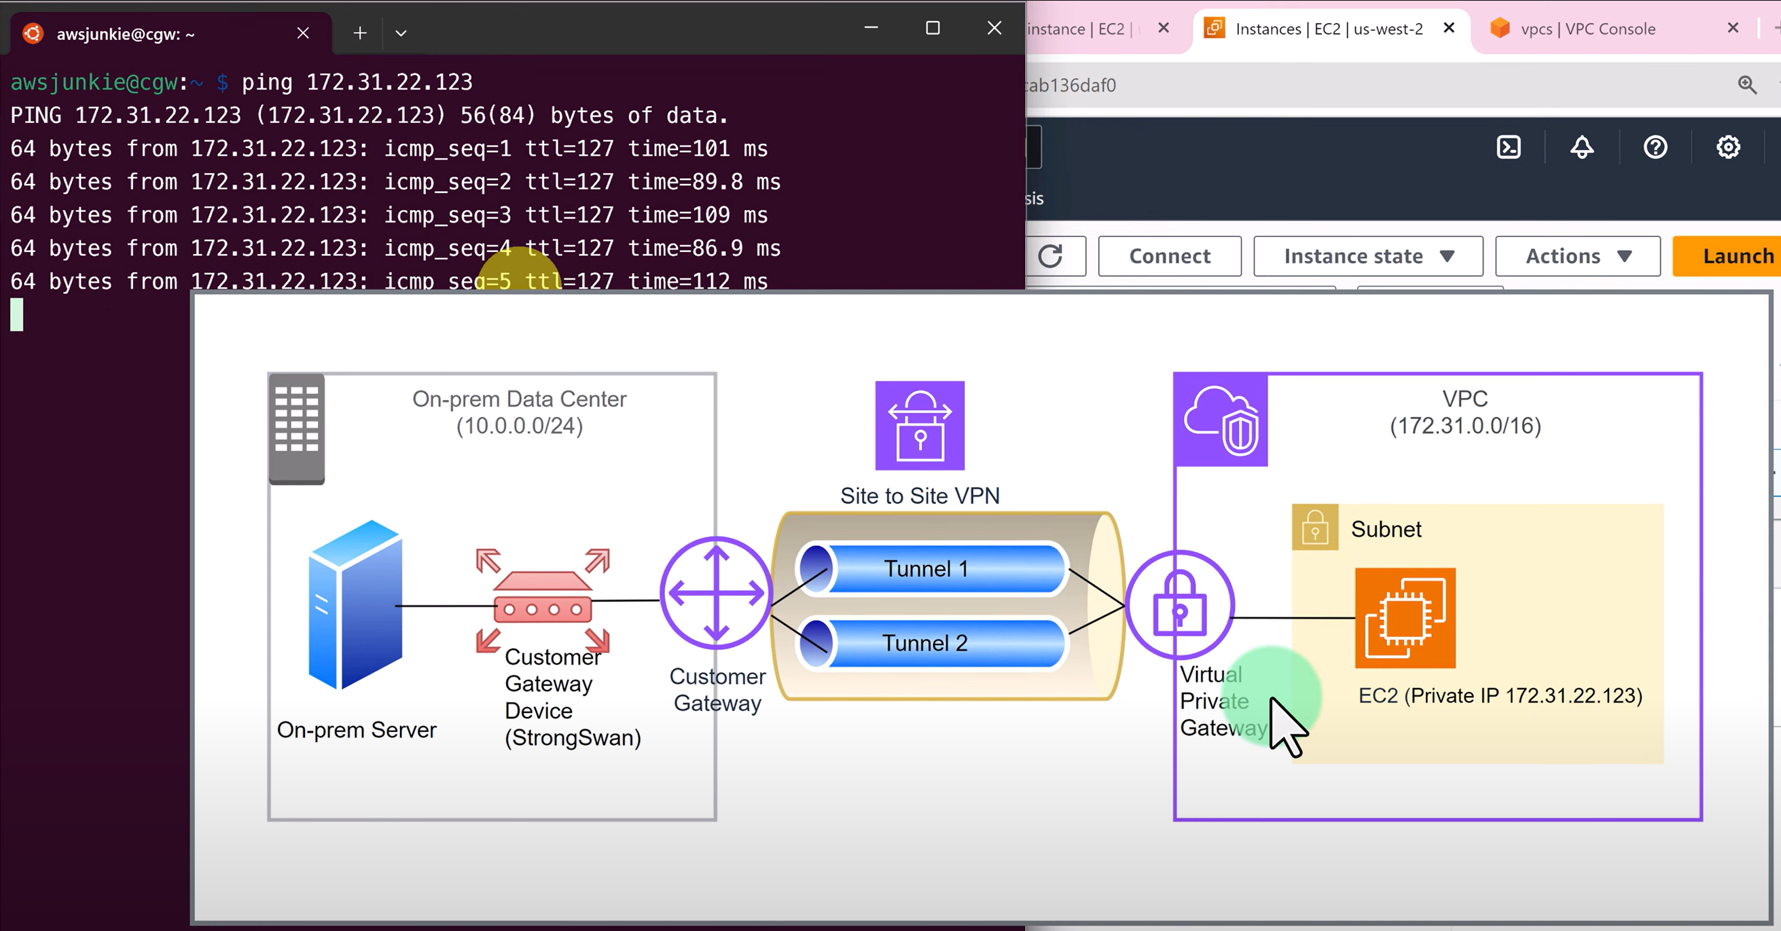Click the browser zoom magnifier icon
This screenshot has height=931, width=1781.
1746,85
